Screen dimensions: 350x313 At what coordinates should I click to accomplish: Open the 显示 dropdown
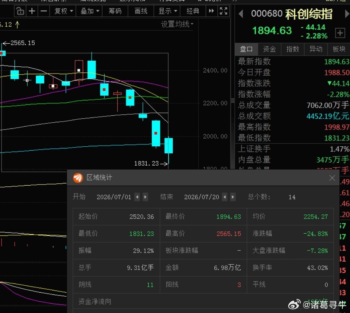coord(167,11)
